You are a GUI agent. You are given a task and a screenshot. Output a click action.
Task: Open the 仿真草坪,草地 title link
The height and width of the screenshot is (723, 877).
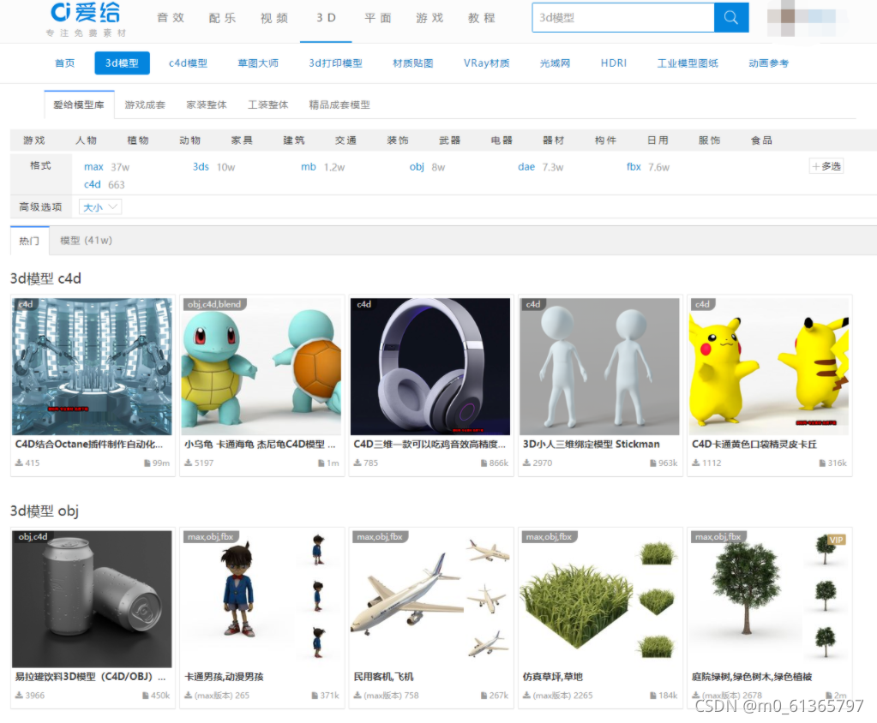pos(553,677)
